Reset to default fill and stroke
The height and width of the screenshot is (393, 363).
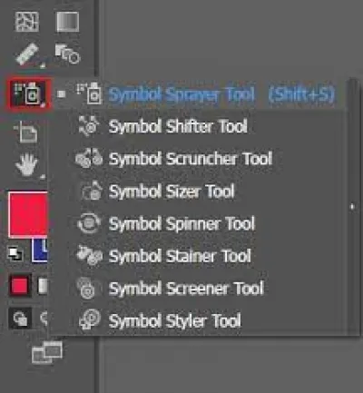(15, 254)
